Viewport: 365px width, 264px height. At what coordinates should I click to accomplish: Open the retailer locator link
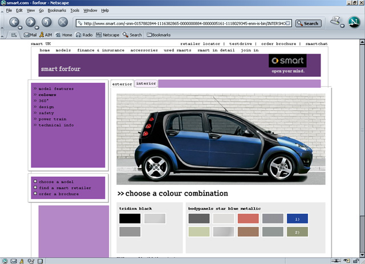pyautogui.click(x=201, y=43)
